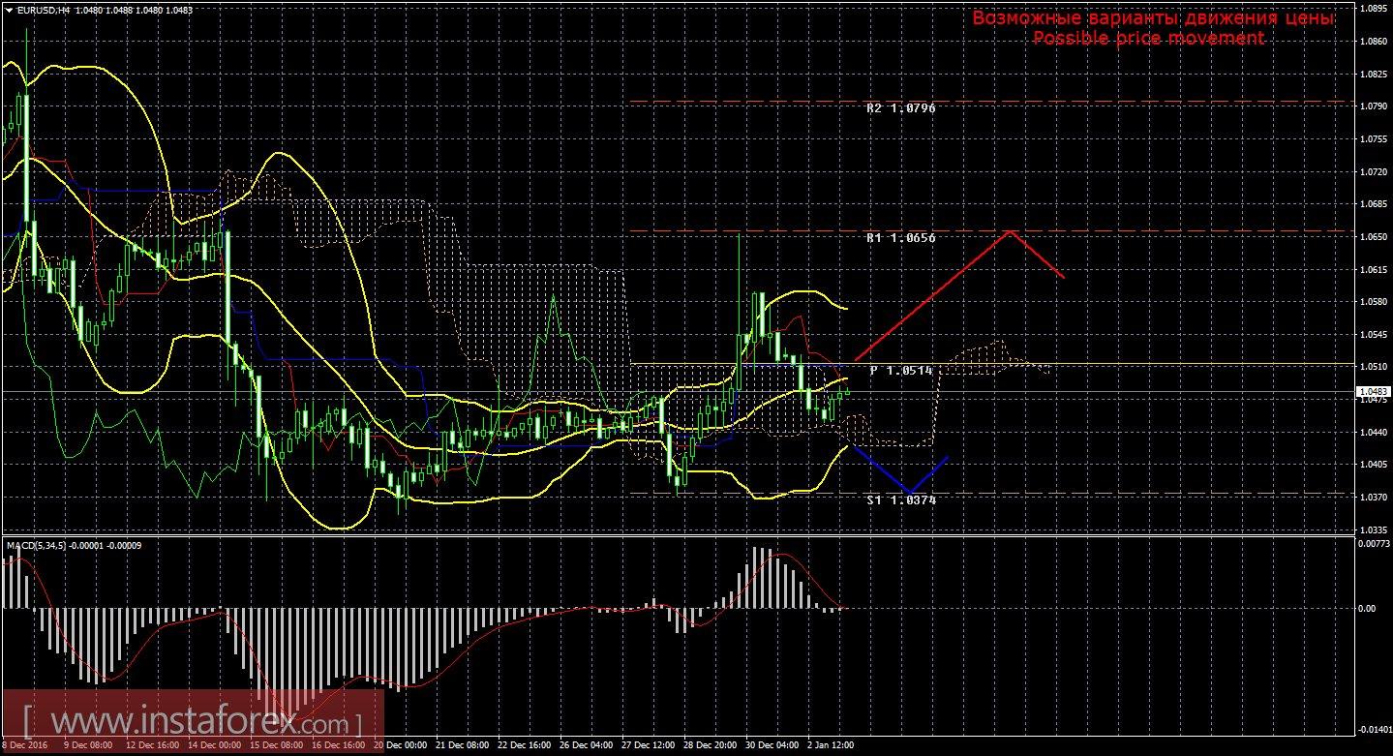Select the 1.0825 price scale label

(x=1374, y=74)
